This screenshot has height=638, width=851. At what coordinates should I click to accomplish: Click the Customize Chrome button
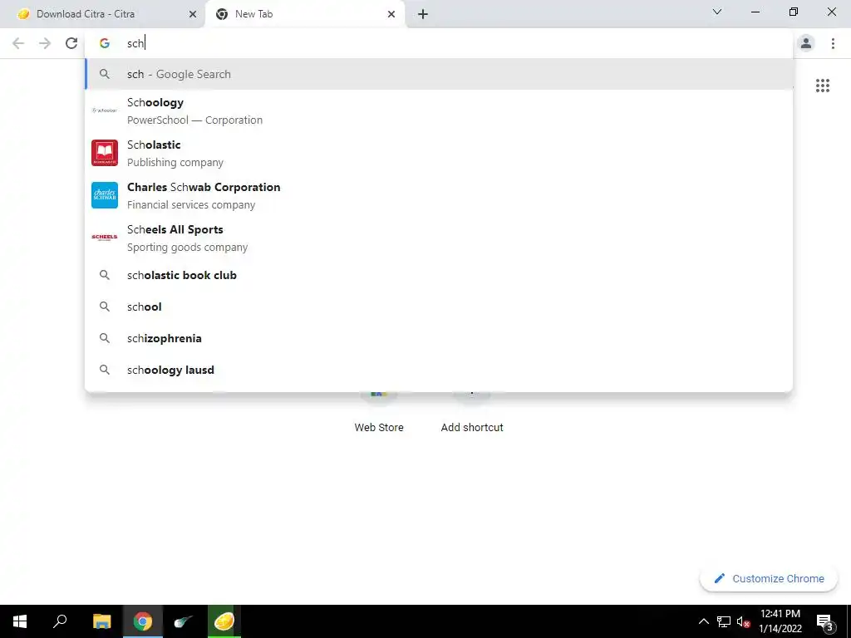pos(769,578)
